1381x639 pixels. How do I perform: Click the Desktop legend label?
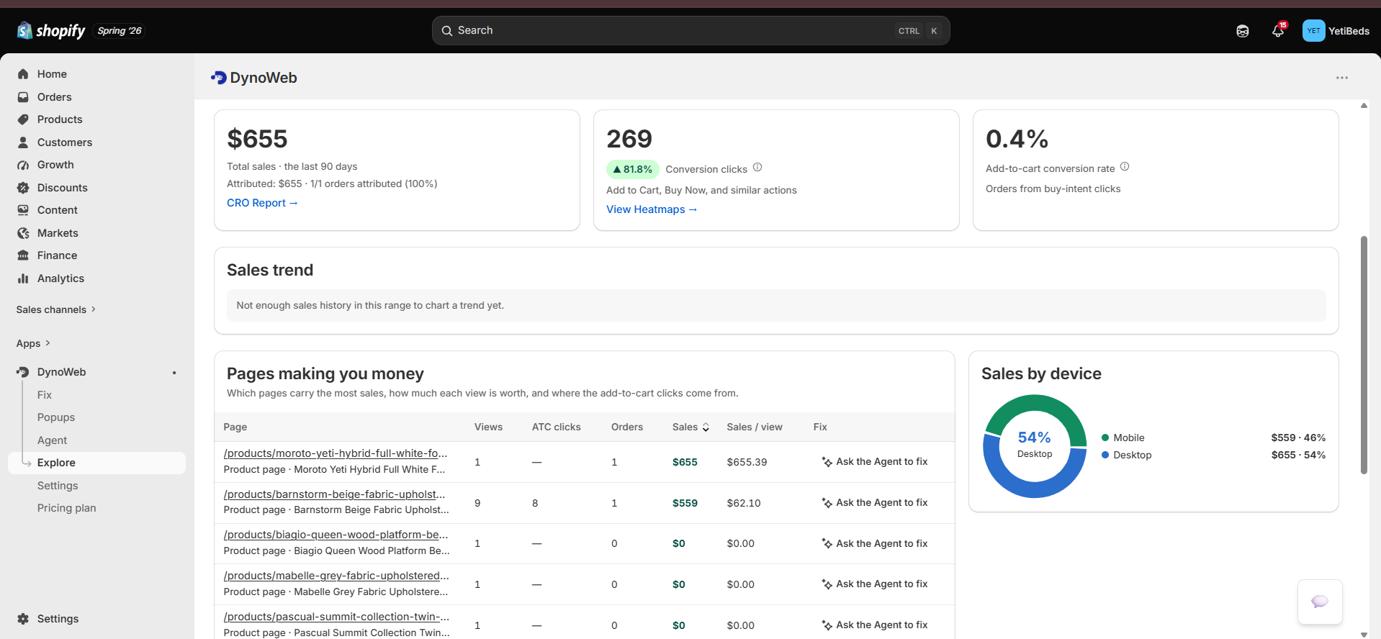click(1132, 455)
